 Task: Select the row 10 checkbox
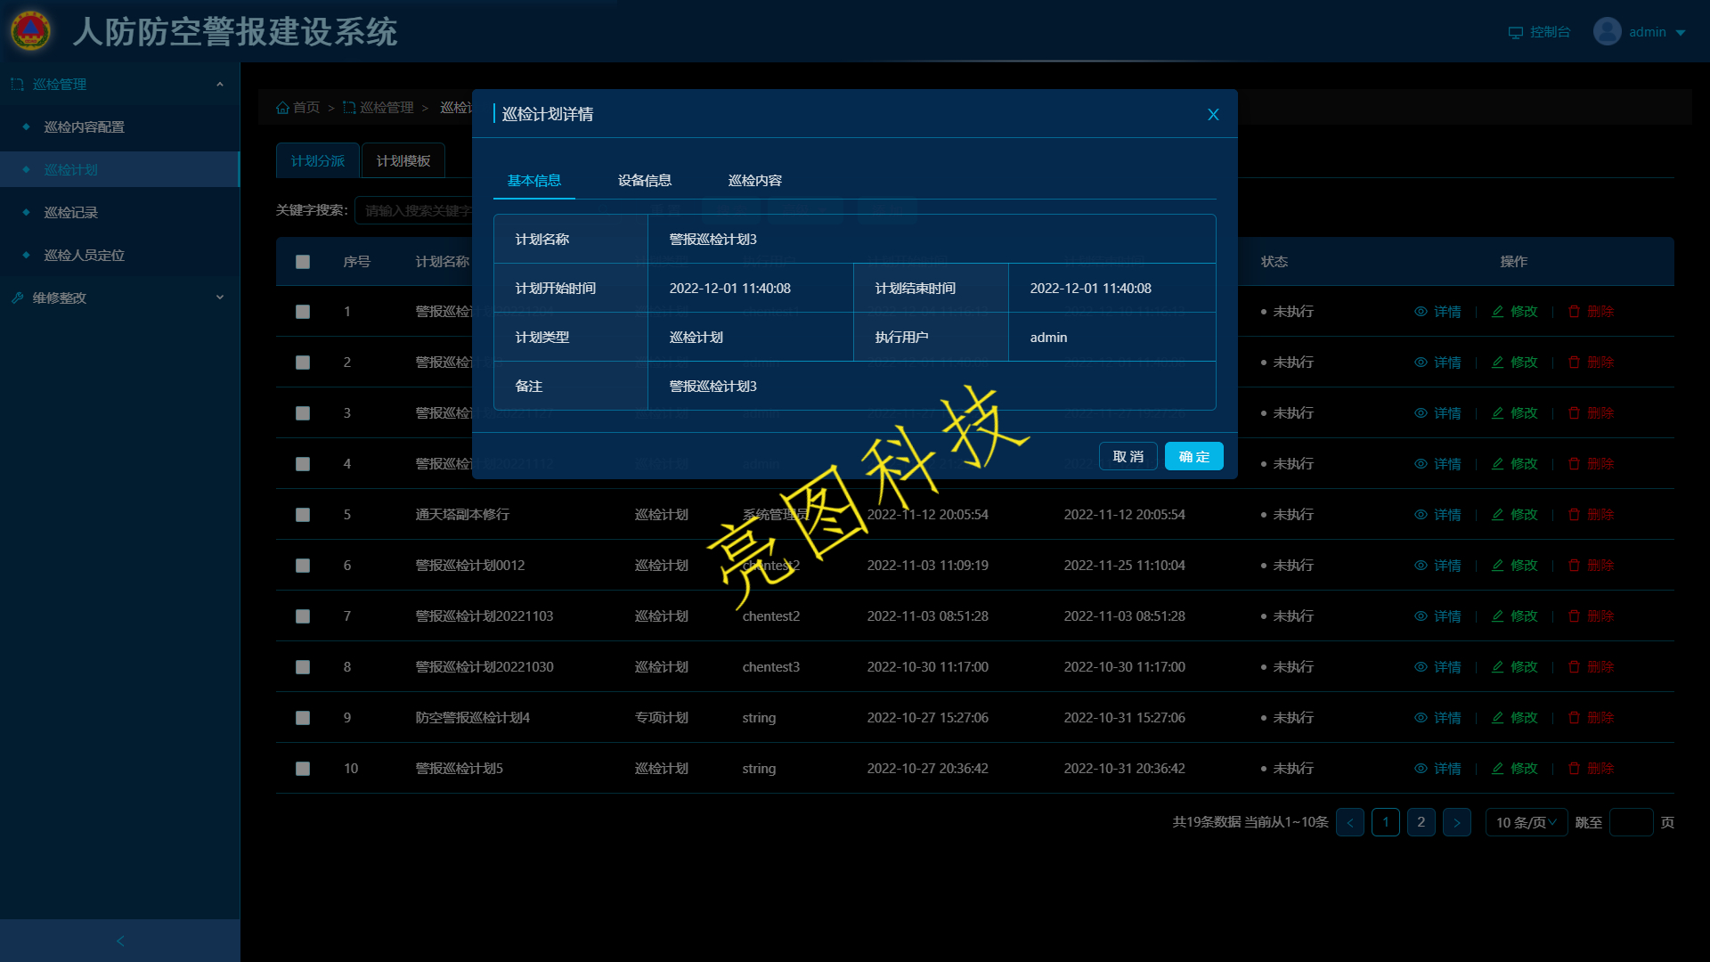click(303, 769)
